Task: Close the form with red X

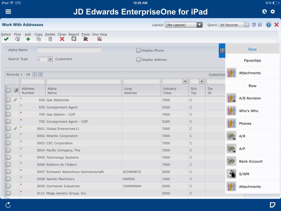Action: [x=277, y=25]
